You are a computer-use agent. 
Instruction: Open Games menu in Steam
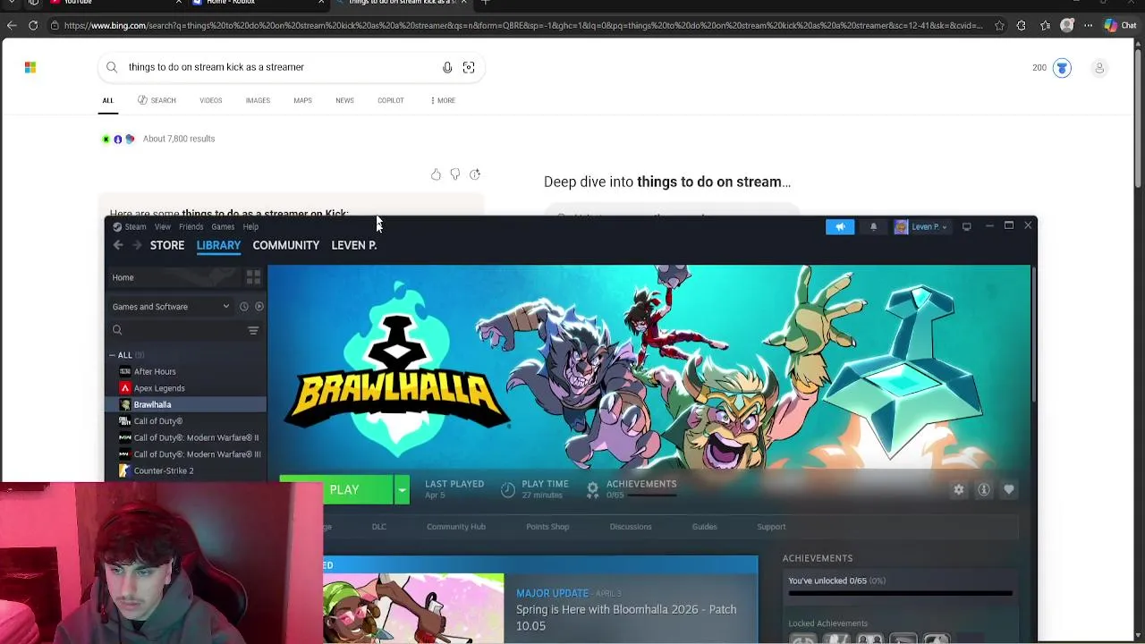click(223, 227)
